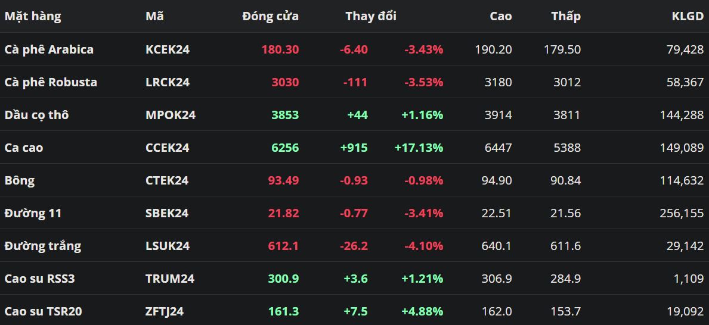Click the Cao column header

click(x=500, y=17)
